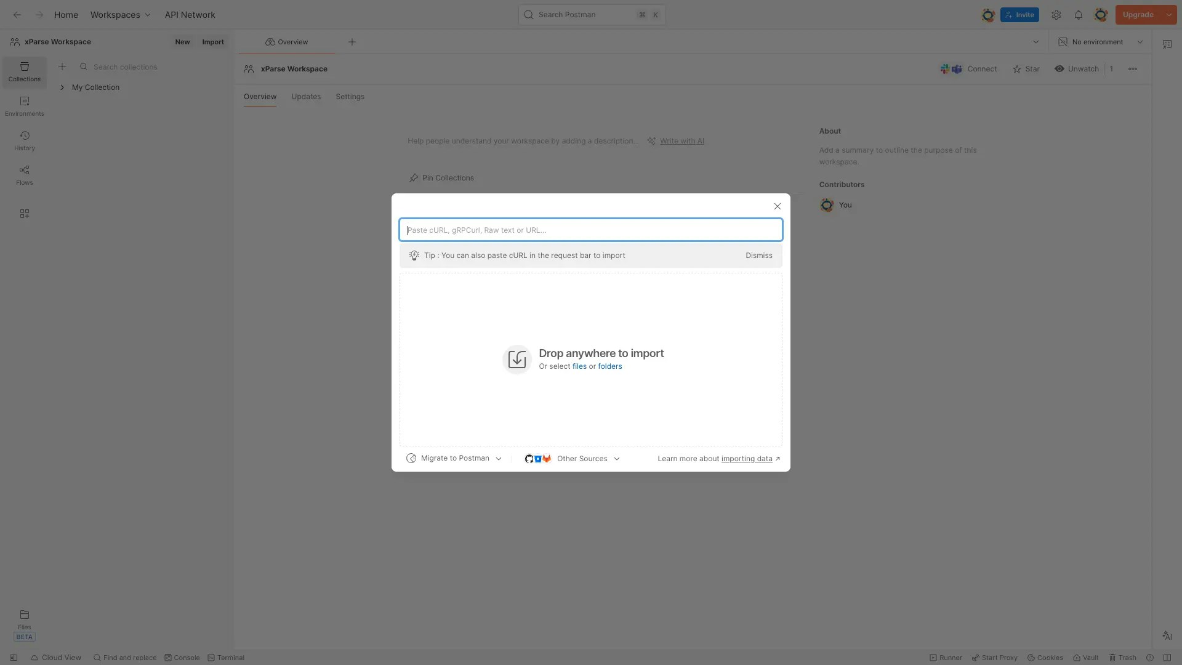Image resolution: width=1182 pixels, height=665 pixels.
Task: Dismiss the cURL import tip
Action: [758, 256]
